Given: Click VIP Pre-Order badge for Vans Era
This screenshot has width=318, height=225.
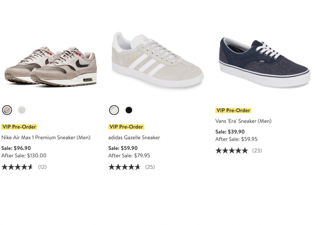Looking at the screenshot, I should (x=233, y=110).
